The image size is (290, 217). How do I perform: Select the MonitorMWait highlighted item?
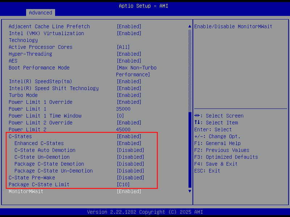(26, 191)
